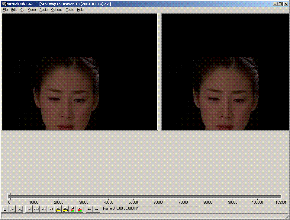The height and width of the screenshot is (220, 290).
Task: Start input playback preview
Action: 12,209
